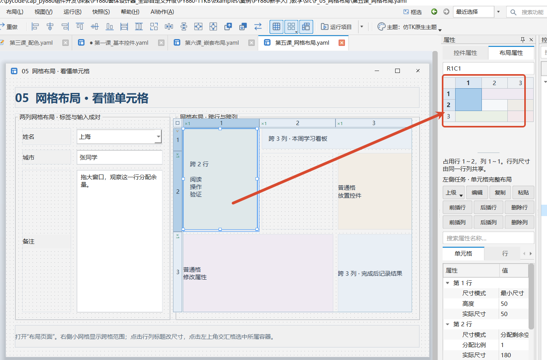Click the align left edges icon
The image size is (547, 360).
point(35,27)
